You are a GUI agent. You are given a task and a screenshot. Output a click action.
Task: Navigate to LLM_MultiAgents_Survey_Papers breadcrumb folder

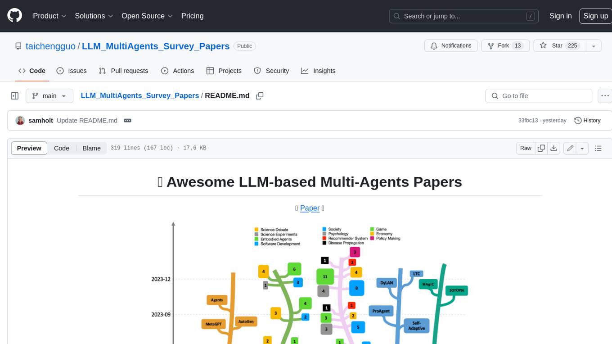click(x=140, y=96)
